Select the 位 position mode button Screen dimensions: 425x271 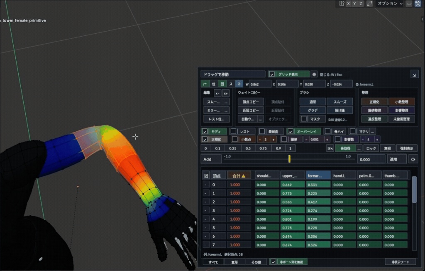click(214, 84)
